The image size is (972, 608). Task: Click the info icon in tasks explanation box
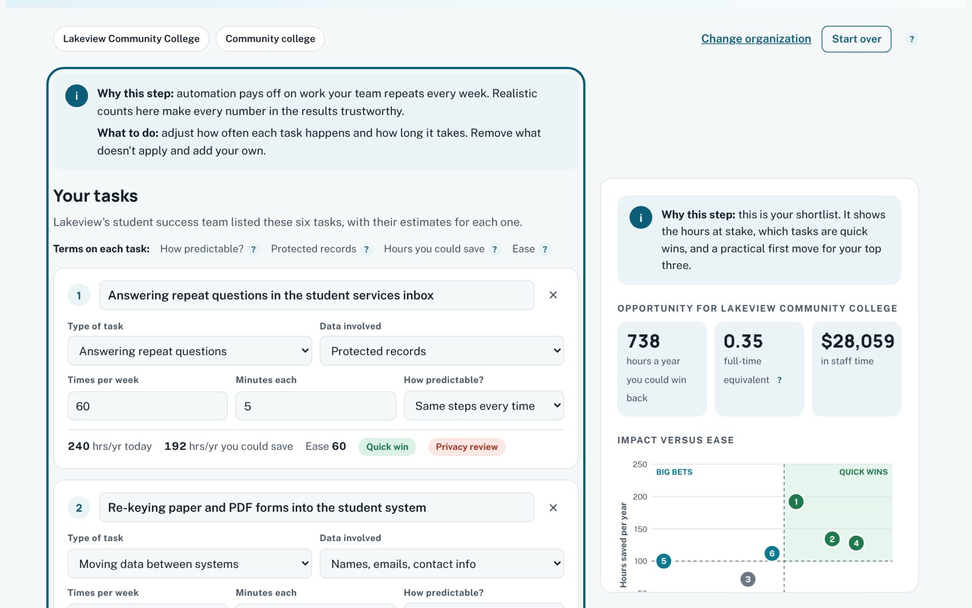tap(77, 95)
